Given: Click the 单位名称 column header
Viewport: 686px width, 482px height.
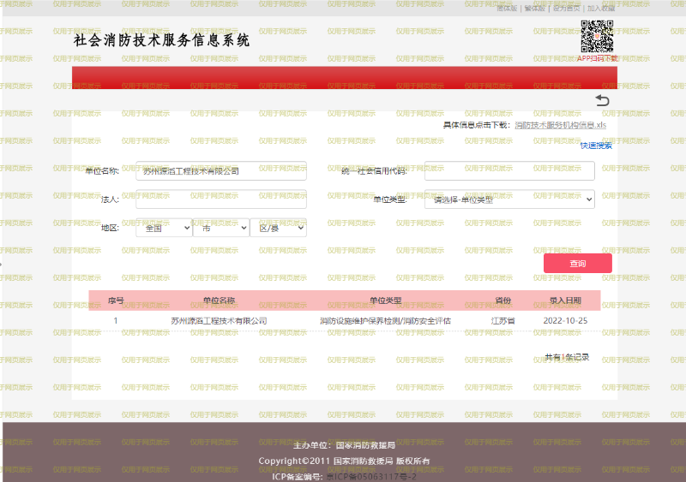Looking at the screenshot, I should [x=219, y=301].
